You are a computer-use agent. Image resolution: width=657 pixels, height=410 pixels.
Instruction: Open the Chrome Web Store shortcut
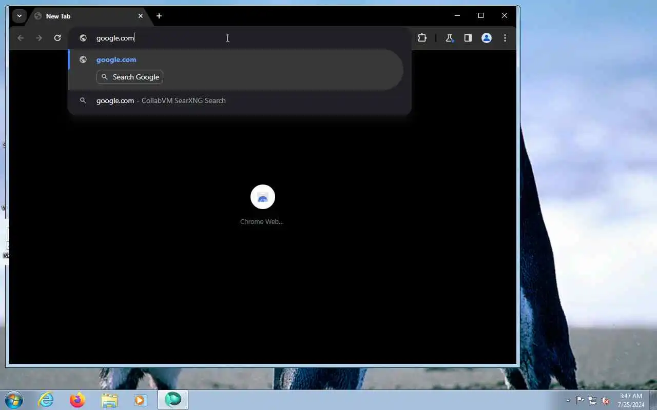pos(262,205)
